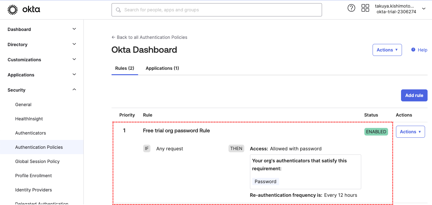
Task: Switch to the Applications (1) tab
Action: tap(162, 68)
